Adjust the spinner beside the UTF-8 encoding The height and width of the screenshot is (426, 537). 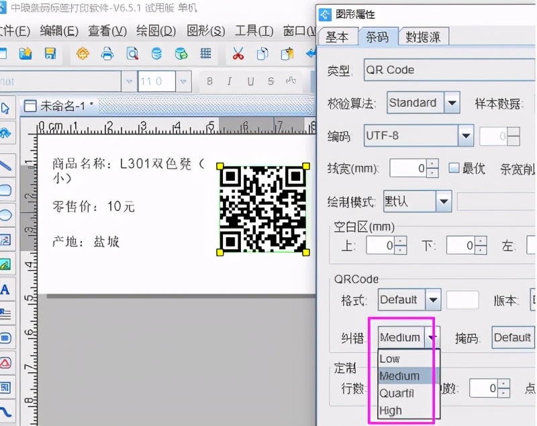click(513, 136)
